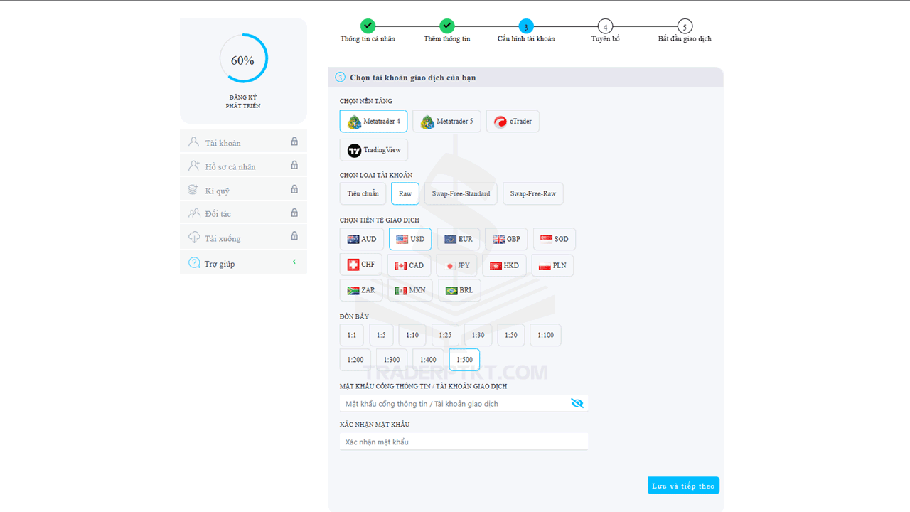The image size is (910, 512).
Task: Go to step 4 Tuyên bố
Action: coord(605,26)
